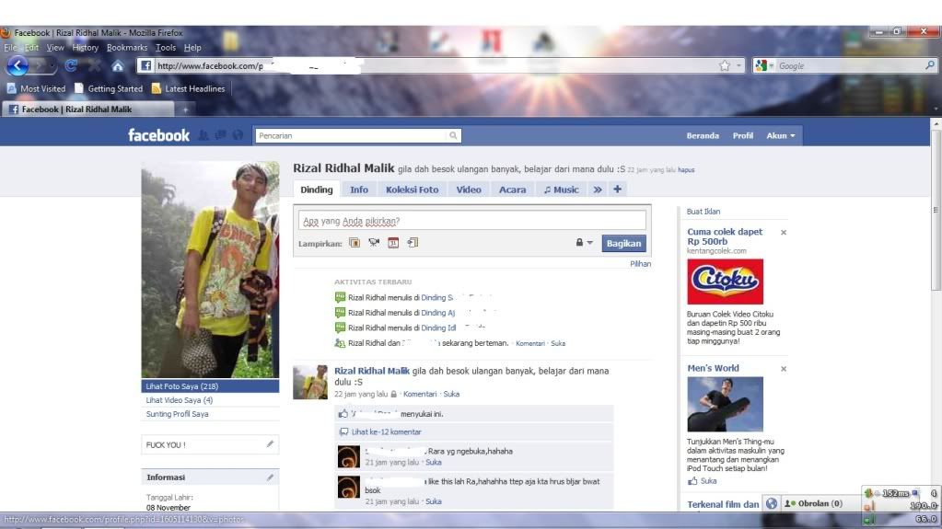Click the large profile photo
The height and width of the screenshot is (529, 942).
pyautogui.click(x=210, y=270)
